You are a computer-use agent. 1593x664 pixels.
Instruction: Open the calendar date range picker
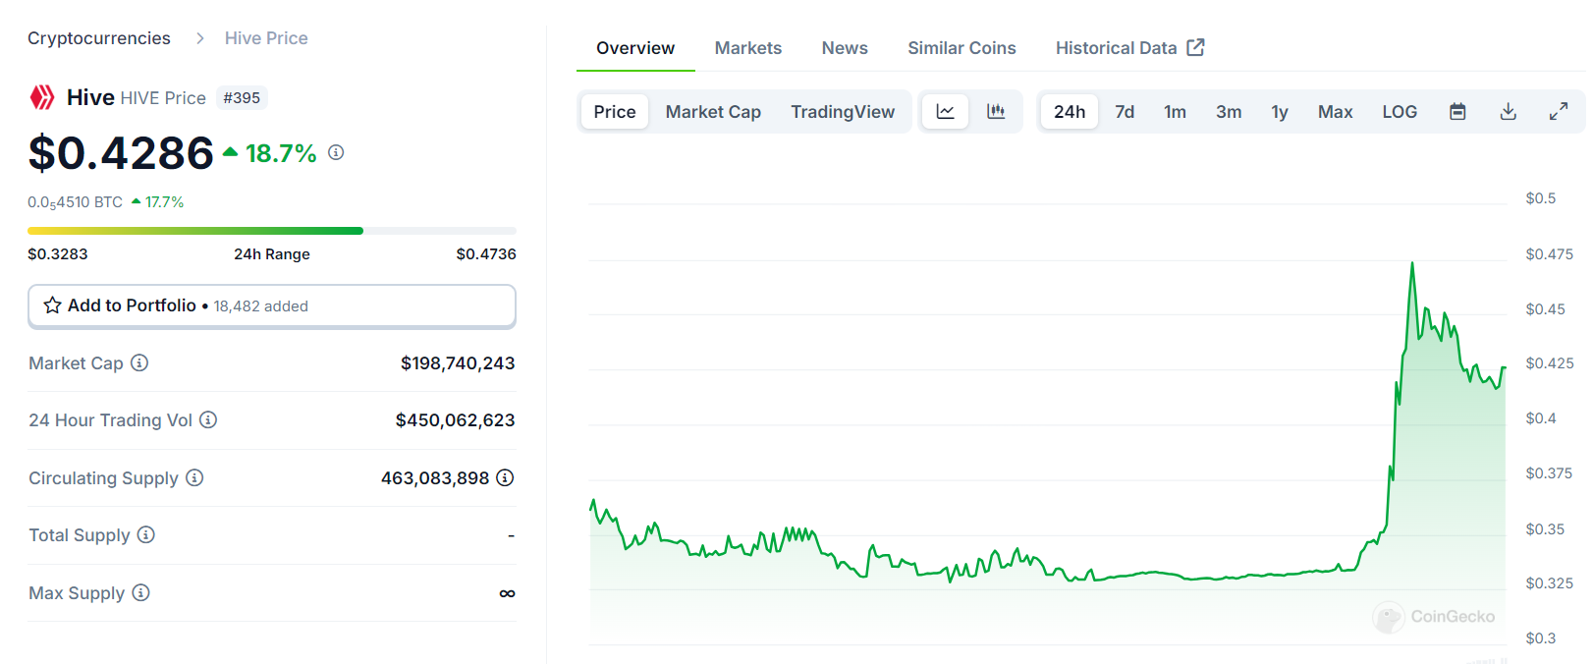pos(1457,112)
